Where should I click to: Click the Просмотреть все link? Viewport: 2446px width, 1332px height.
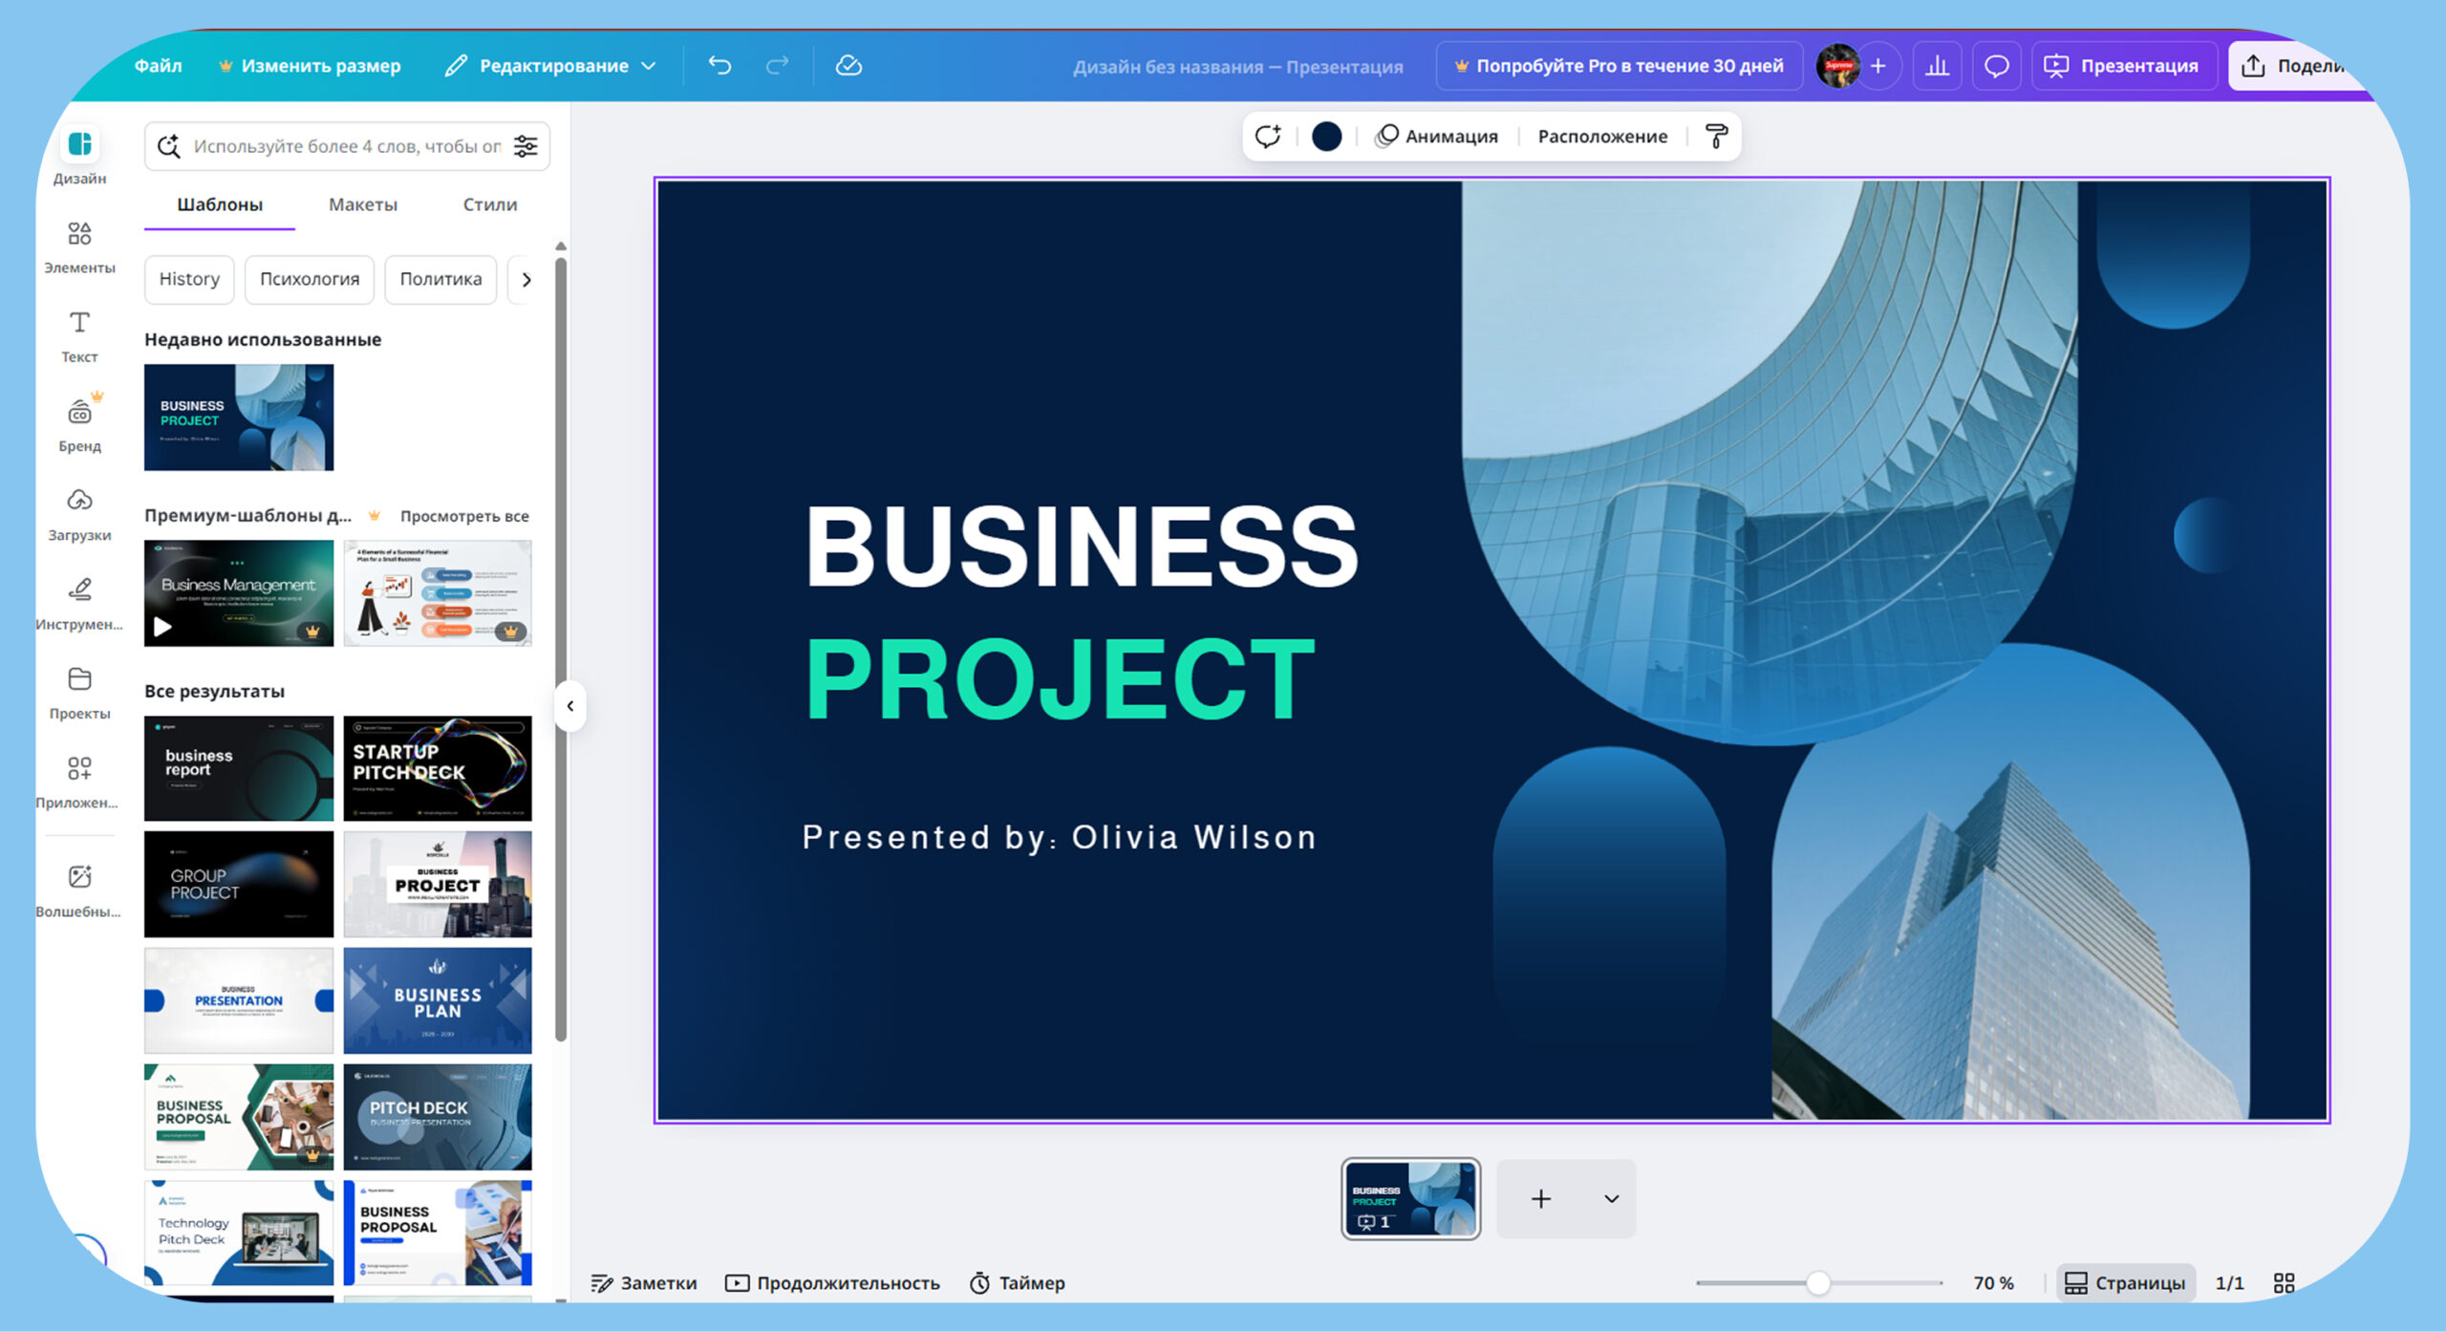tap(464, 516)
